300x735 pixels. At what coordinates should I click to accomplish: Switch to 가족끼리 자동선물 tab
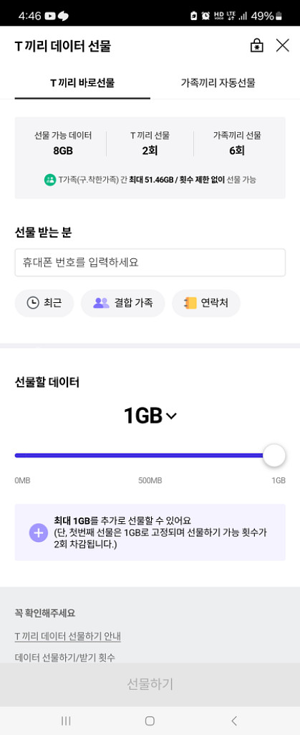(218, 83)
